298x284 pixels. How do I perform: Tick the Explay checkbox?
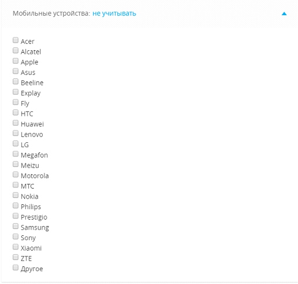(15, 92)
